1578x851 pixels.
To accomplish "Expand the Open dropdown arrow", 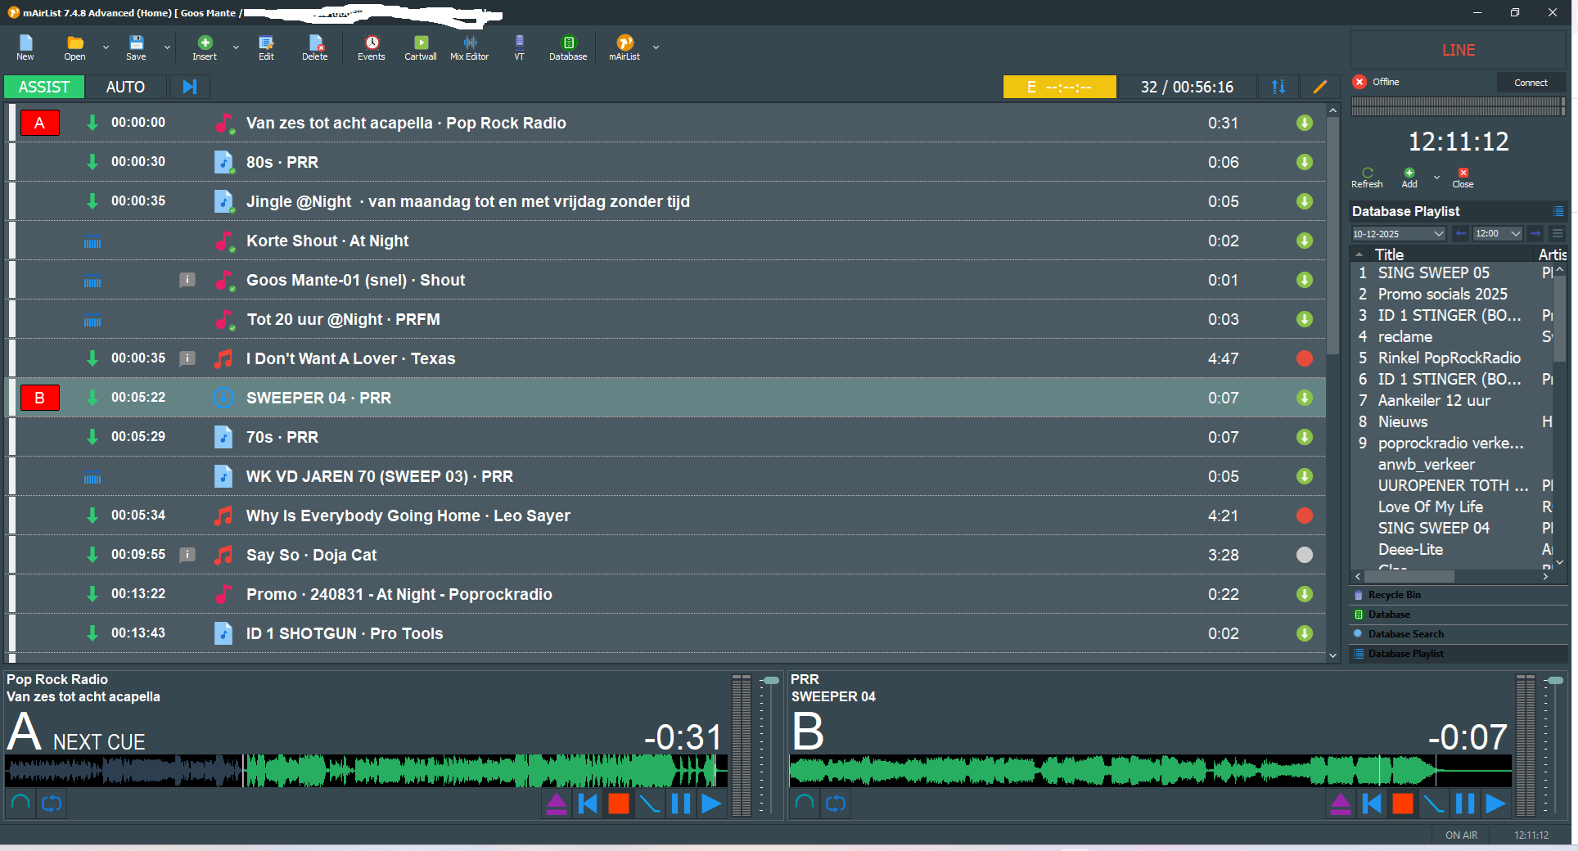I will [106, 48].
